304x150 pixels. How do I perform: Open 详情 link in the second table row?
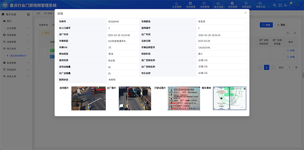(291, 57)
